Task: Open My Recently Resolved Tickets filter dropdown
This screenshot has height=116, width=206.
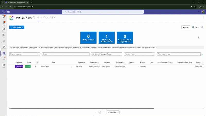Action: click(107, 54)
